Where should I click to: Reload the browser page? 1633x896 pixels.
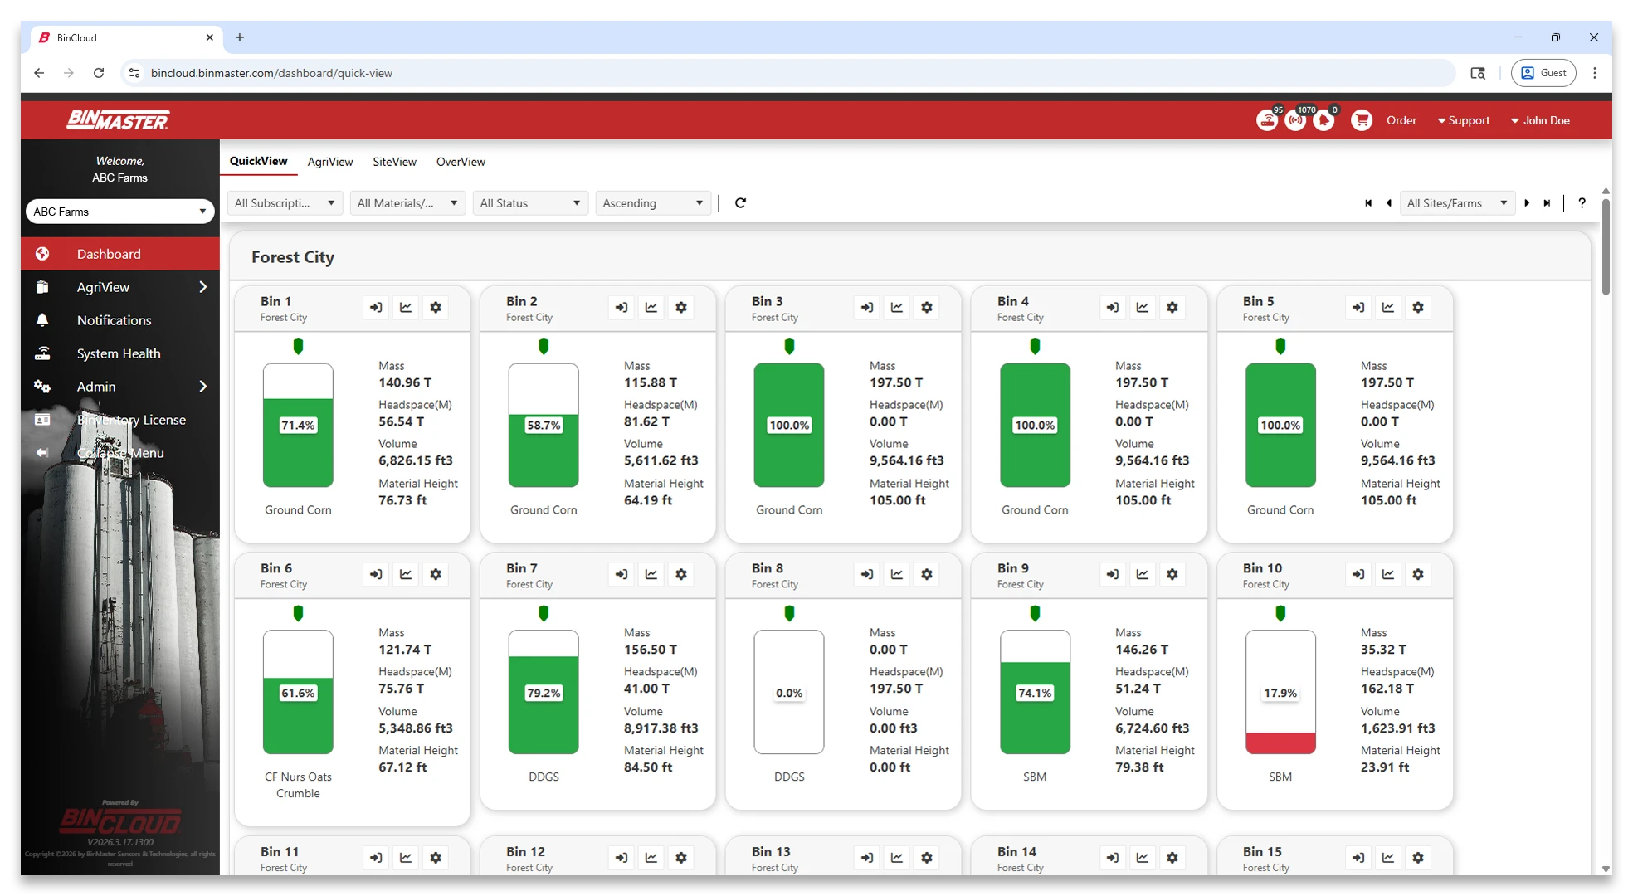coord(99,73)
